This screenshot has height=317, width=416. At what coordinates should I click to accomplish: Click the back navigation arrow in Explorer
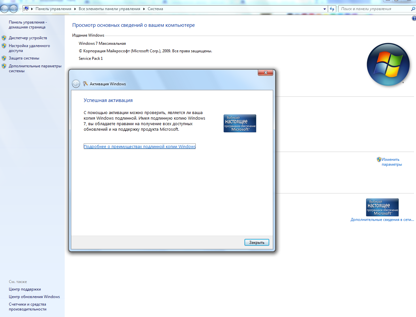coord(5,9)
